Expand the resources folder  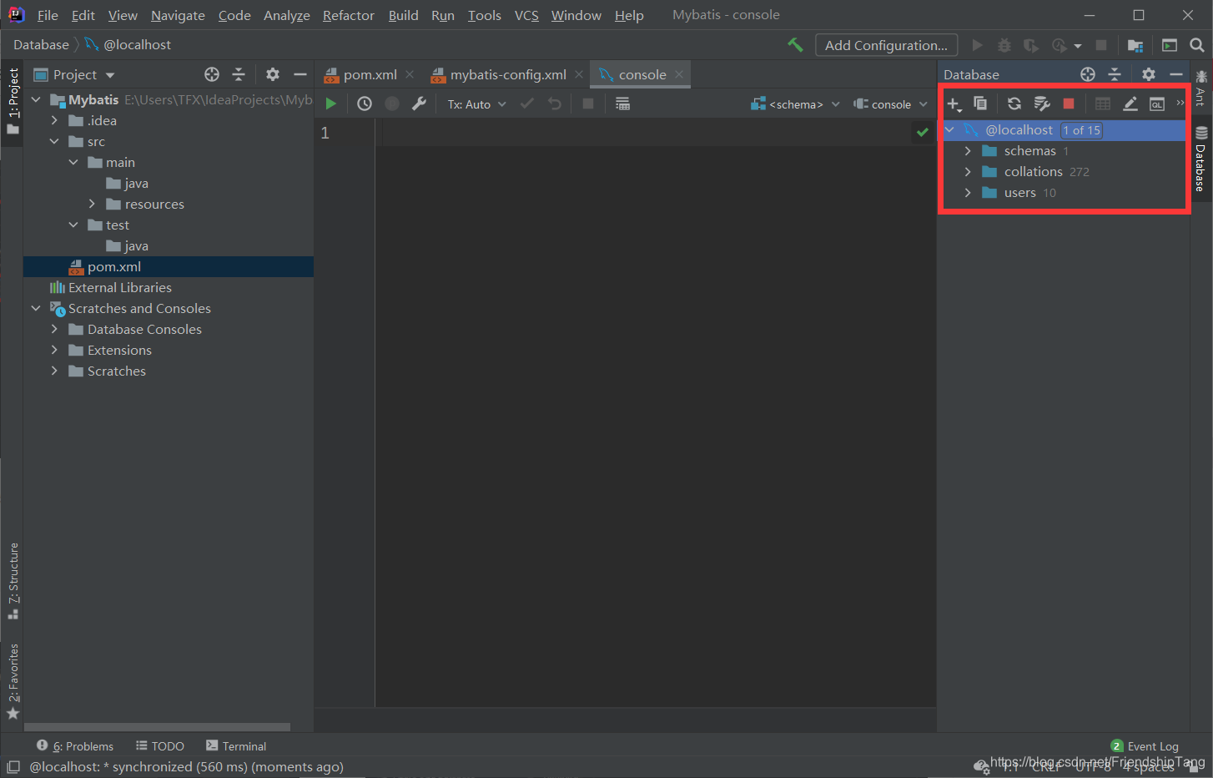(x=92, y=204)
